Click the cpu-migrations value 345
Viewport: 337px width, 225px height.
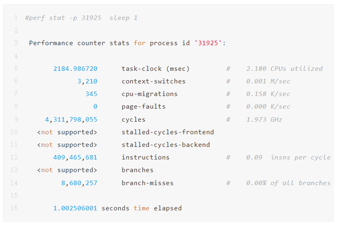pyautogui.click(x=92, y=94)
